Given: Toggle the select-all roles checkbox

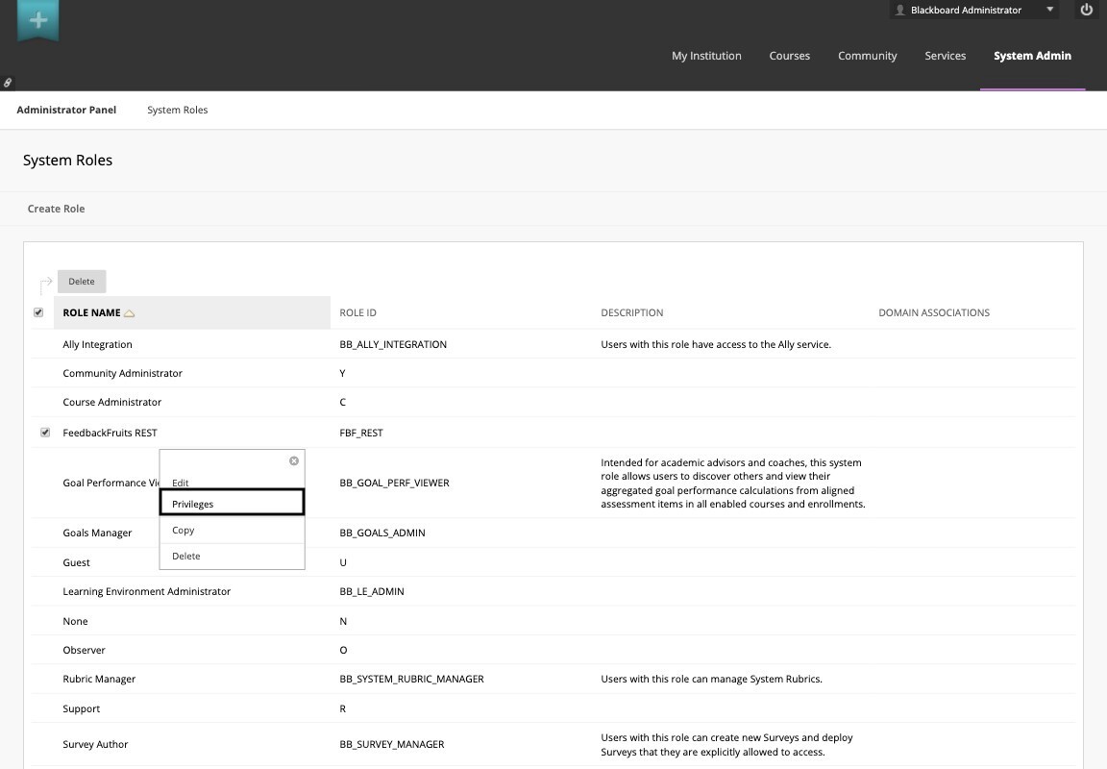Looking at the screenshot, I should pyautogui.click(x=38, y=312).
